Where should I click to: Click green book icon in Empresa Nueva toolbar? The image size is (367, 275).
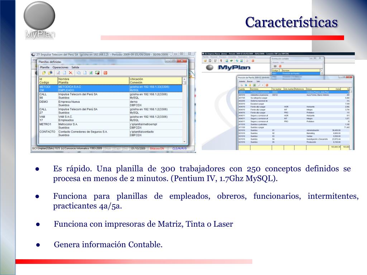point(231,61)
